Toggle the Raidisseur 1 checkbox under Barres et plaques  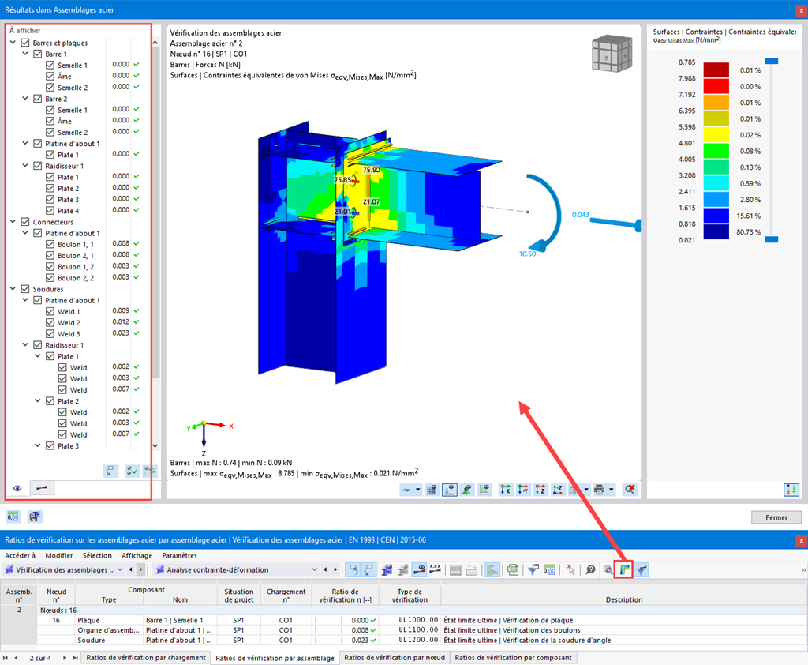tap(38, 166)
